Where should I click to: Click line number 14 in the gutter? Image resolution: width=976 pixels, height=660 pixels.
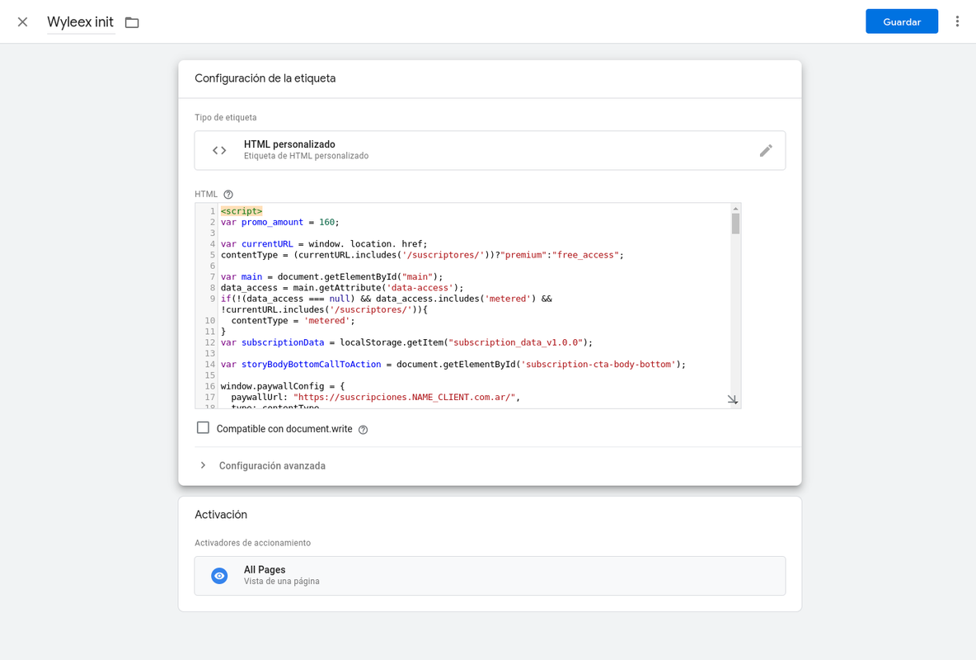(x=209, y=364)
